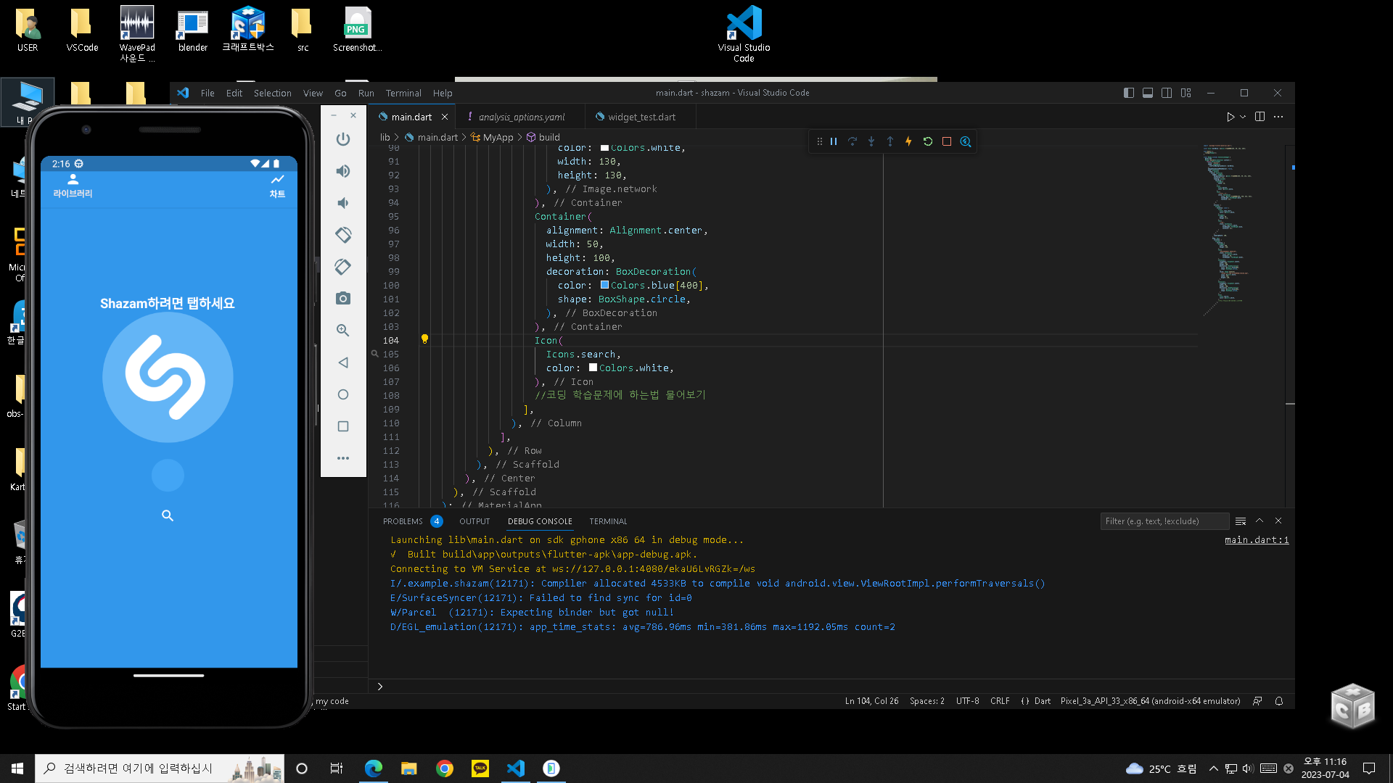Tap the chart icon in the Shazam app
Viewport: 1393px width, 783px height.
pos(277,180)
